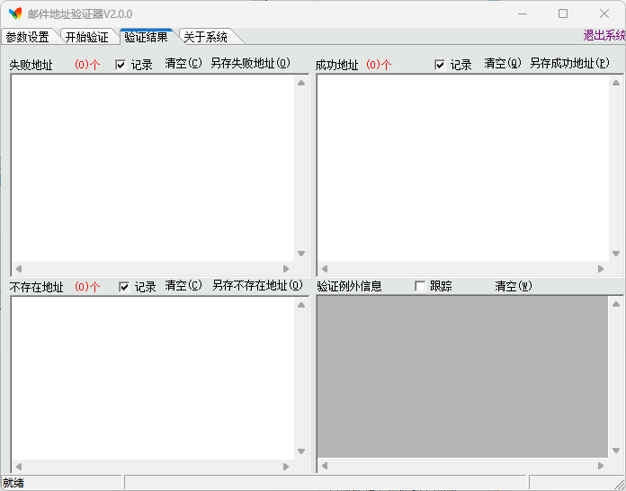Screen dimensions: 626x491
Task: Click right arrow of failed address horizontal scrollbar
Action: tap(286, 269)
